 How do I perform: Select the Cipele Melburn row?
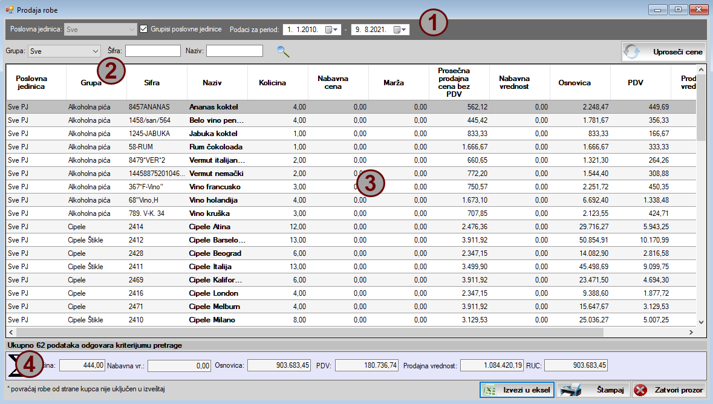351,306
